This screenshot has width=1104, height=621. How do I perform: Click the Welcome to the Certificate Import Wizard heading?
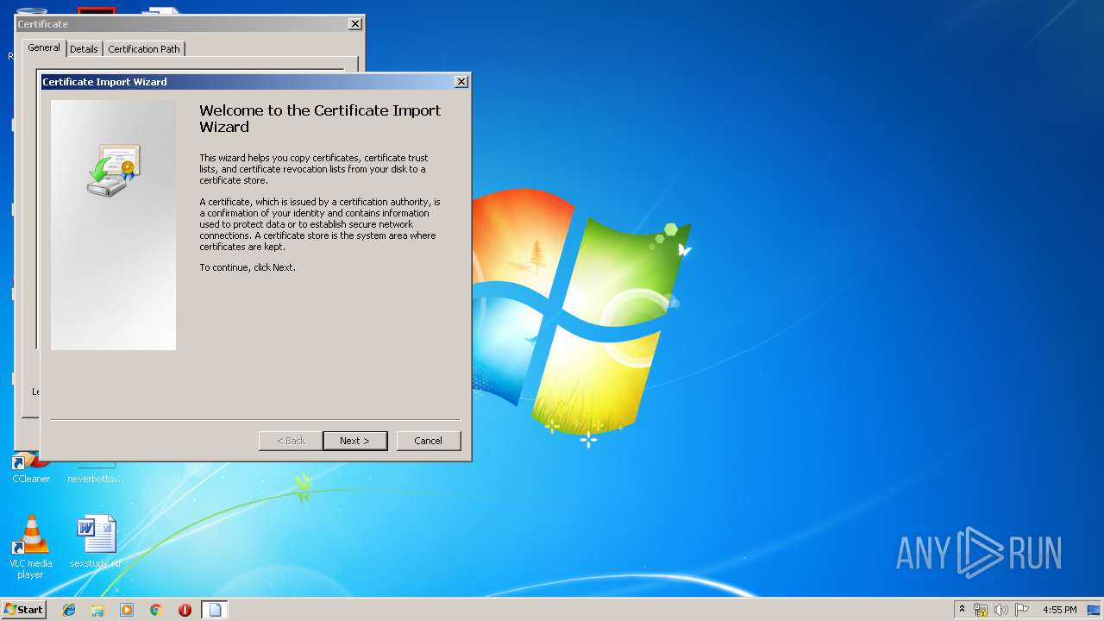pos(320,118)
